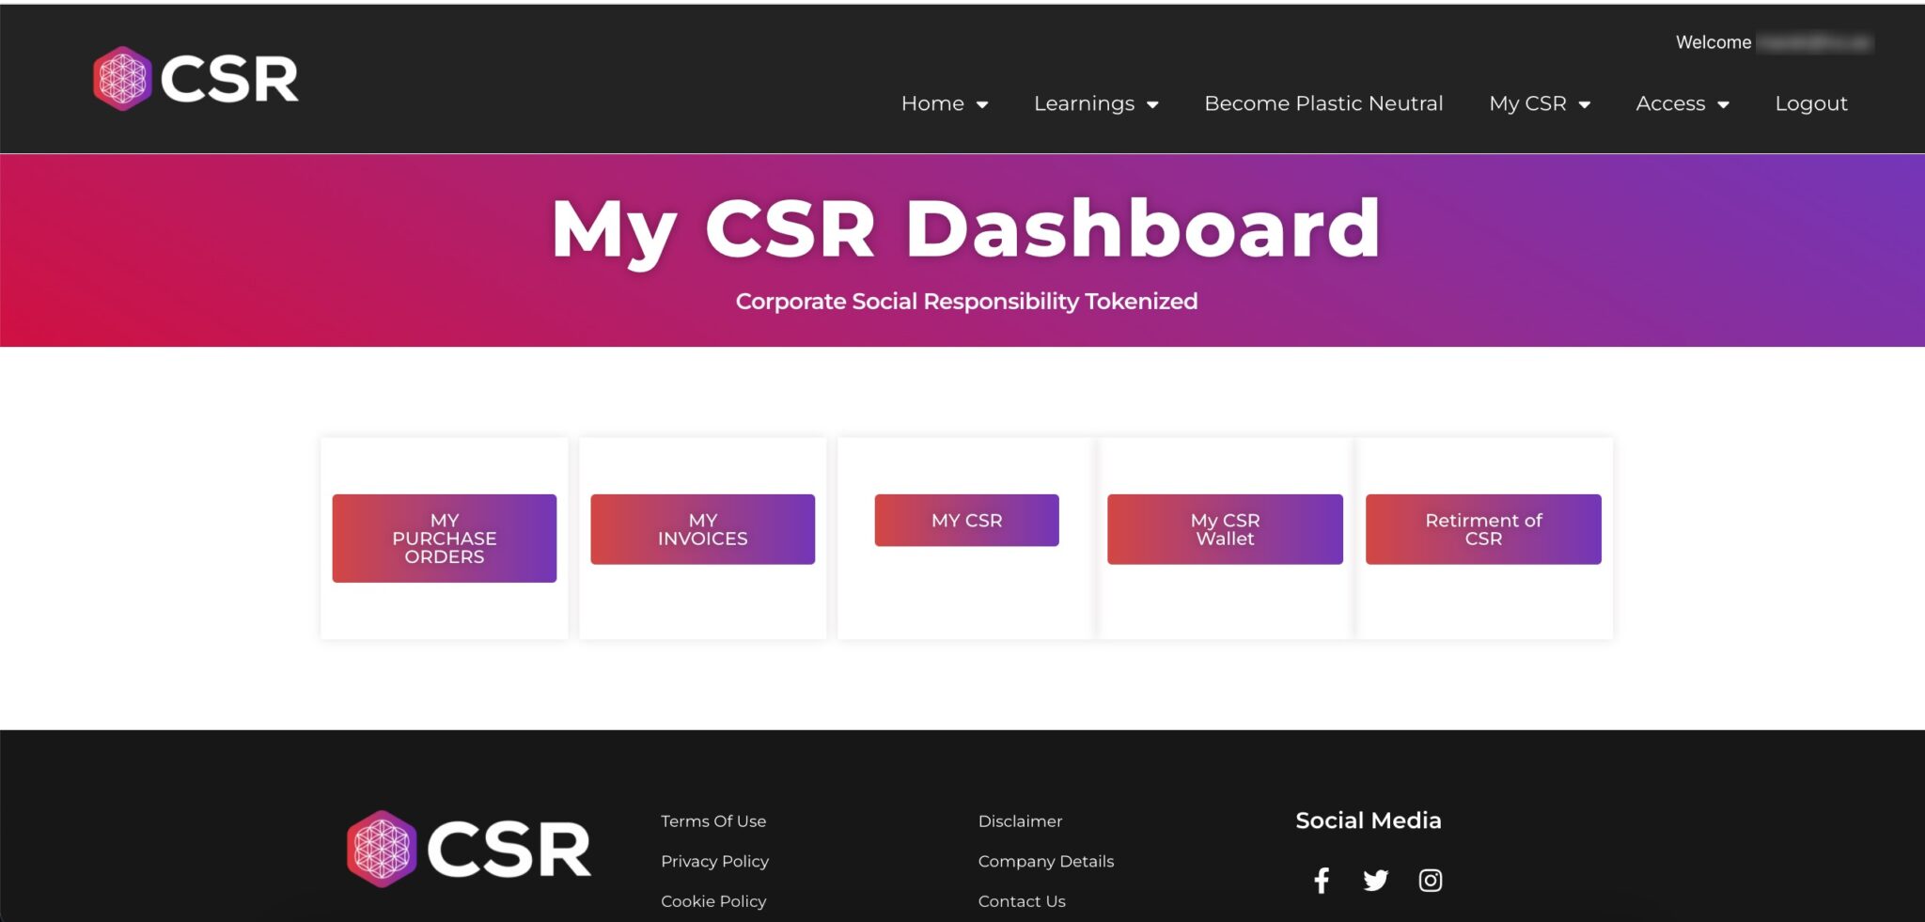The width and height of the screenshot is (1925, 922).
Task: Read the Disclaimer page
Action: (1020, 820)
